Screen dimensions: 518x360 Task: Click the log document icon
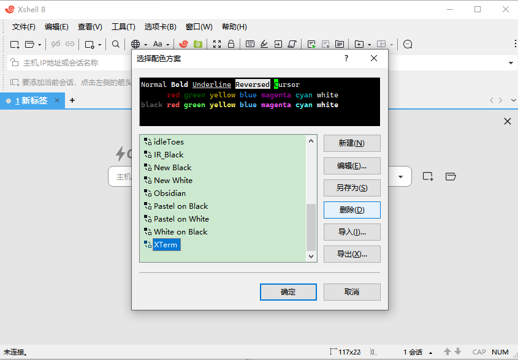pos(339,44)
